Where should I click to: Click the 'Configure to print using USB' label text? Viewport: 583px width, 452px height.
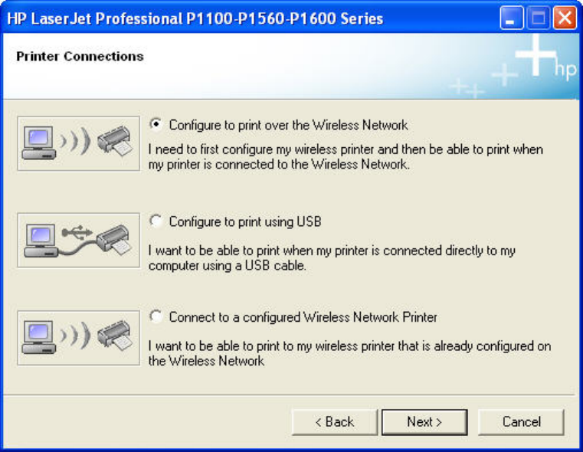pos(245,221)
